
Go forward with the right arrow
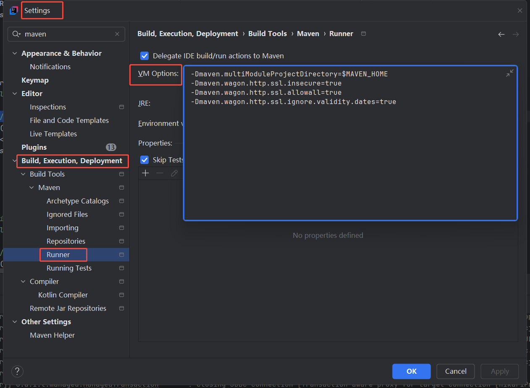point(516,34)
